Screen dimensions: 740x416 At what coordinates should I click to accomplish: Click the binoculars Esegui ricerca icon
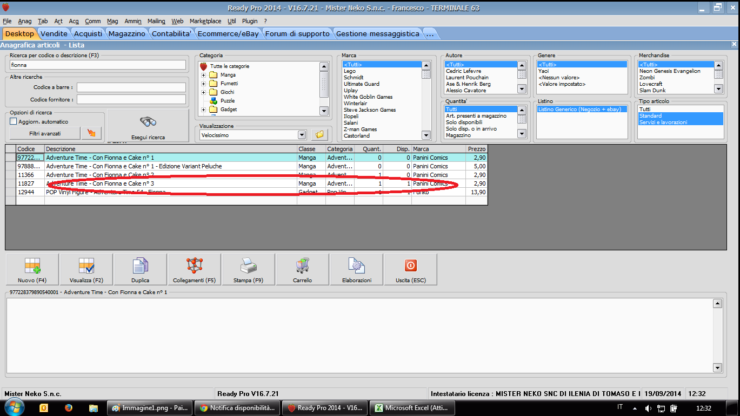coord(148,121)
